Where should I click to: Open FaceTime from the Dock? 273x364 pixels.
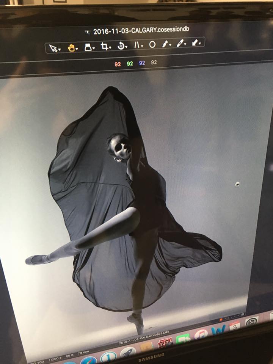183,339
